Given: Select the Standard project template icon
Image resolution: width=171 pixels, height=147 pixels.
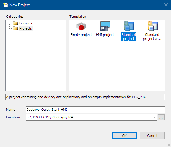Looking at the screenshot, I should pos(129,26).
